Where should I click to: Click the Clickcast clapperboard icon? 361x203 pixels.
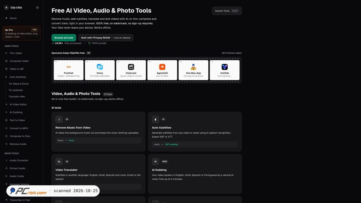click(x=131, y=67)
